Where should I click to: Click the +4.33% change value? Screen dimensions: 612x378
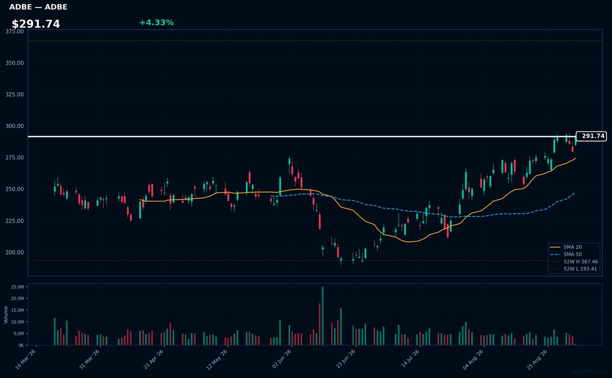[x=156, y=22]
